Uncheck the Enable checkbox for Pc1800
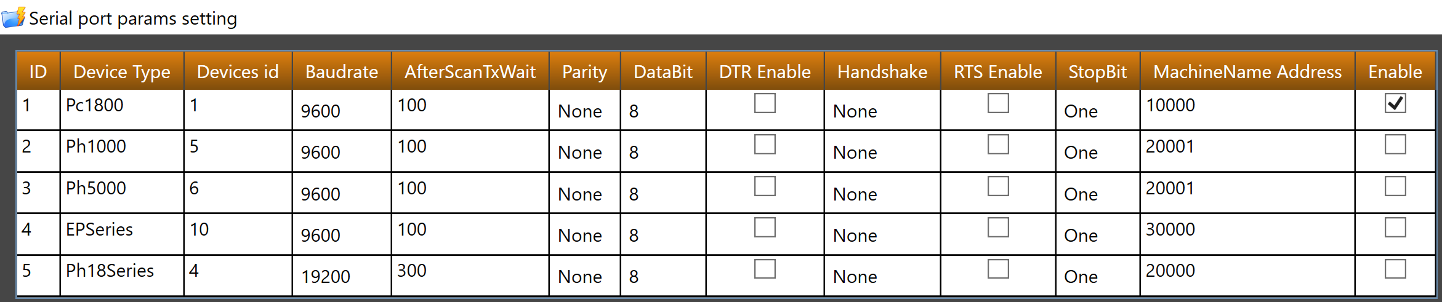 [x=1395, y=103]
